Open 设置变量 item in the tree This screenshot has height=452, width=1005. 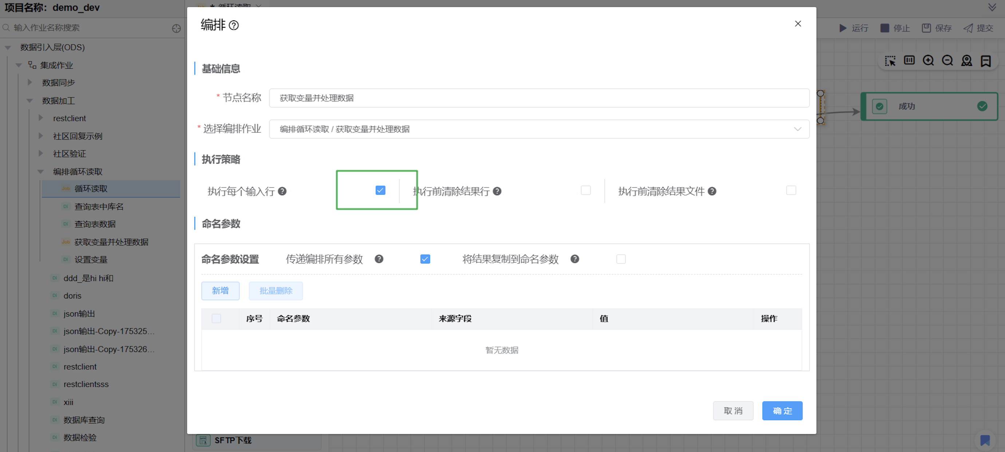(91, 259)
